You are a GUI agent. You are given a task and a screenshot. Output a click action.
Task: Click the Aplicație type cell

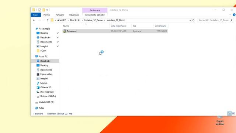pos(137,31)
